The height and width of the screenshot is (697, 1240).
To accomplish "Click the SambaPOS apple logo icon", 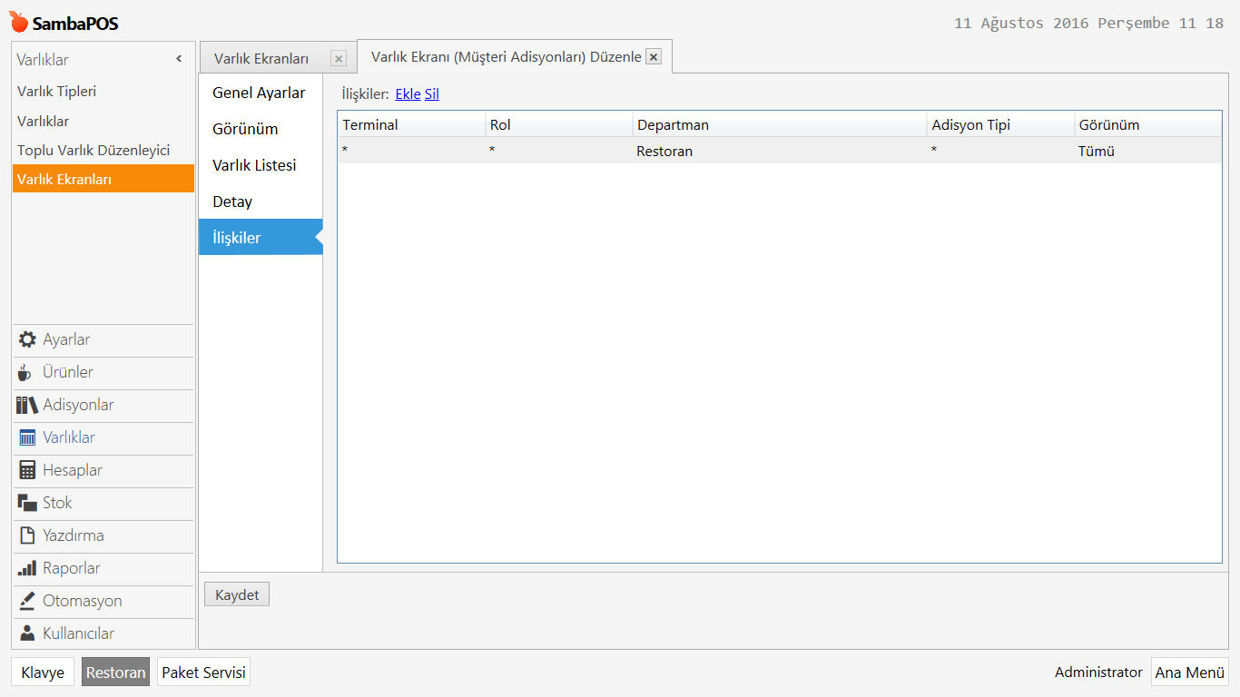I will pos(19,22).
